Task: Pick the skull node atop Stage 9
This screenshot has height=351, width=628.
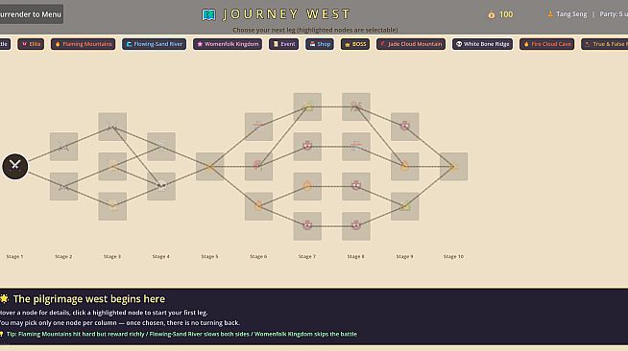Action: (405, 127)
